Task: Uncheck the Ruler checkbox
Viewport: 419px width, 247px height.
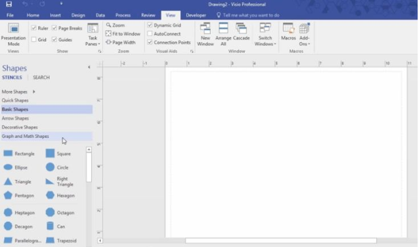Action: 33,28
